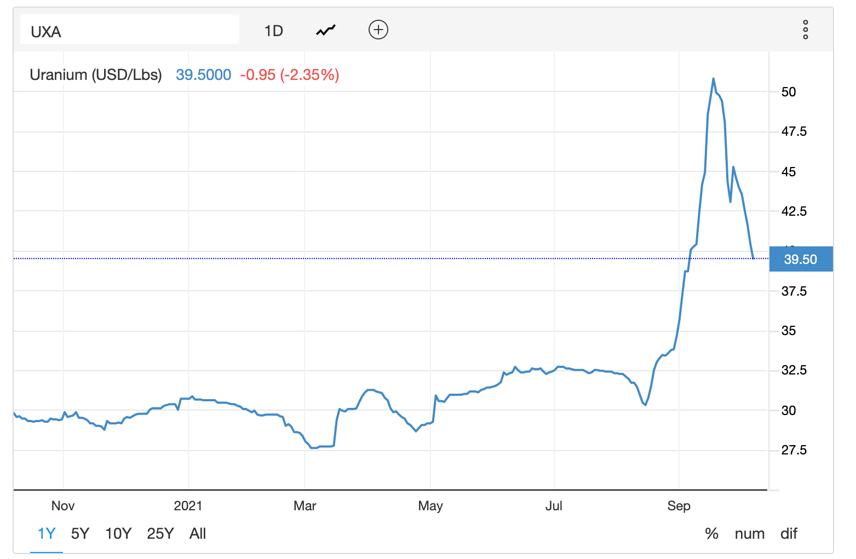Switch to the 10Y time range

[x=118, y=533]
